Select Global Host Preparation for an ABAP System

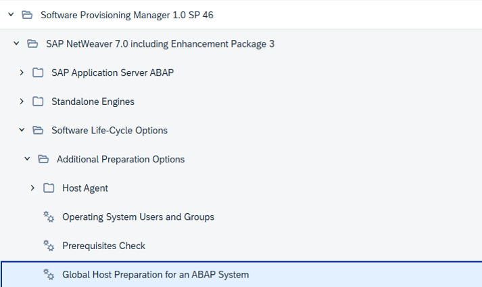[155, 275]
